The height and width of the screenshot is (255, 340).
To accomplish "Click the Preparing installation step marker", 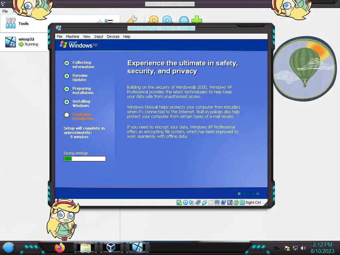I will tap(66, 89).
